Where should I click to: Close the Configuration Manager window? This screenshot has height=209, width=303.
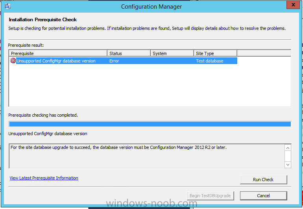tap(293, 5)
